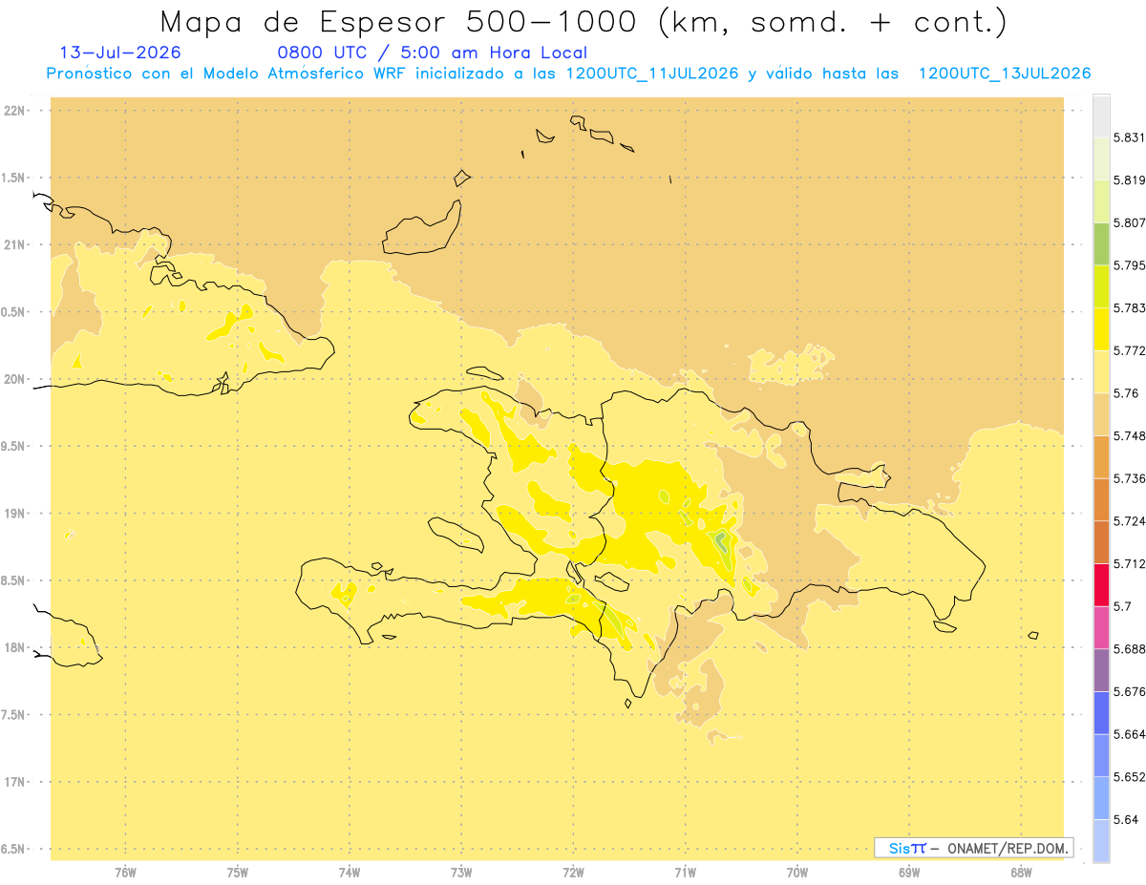
Task: Pick the pale swatch between 5.831 and 5.819
Action: 1101,158
